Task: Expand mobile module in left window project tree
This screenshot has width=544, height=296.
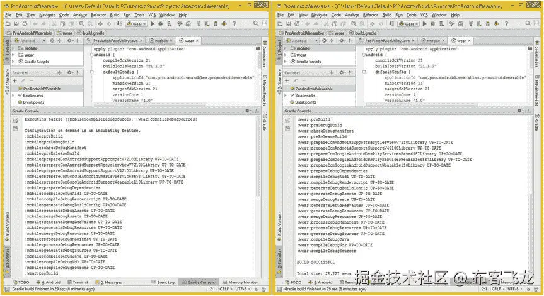Action: pyautogui.click(x=13, y=48)
